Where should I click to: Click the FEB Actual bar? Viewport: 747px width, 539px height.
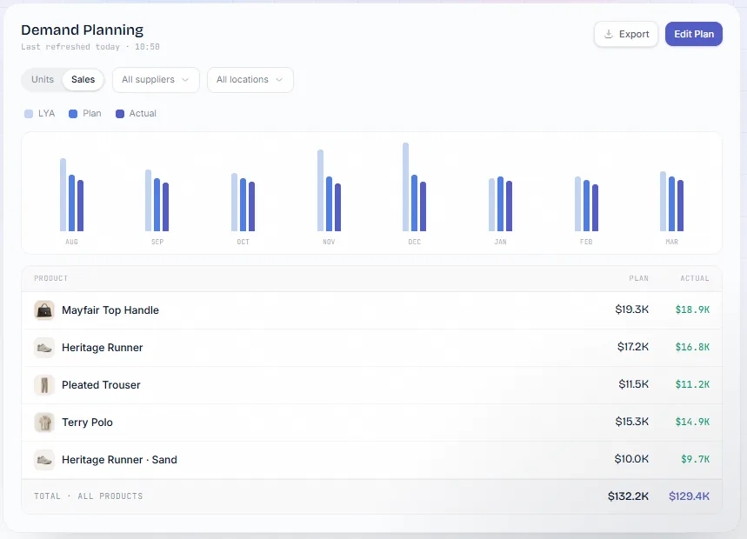coord(595,208)
